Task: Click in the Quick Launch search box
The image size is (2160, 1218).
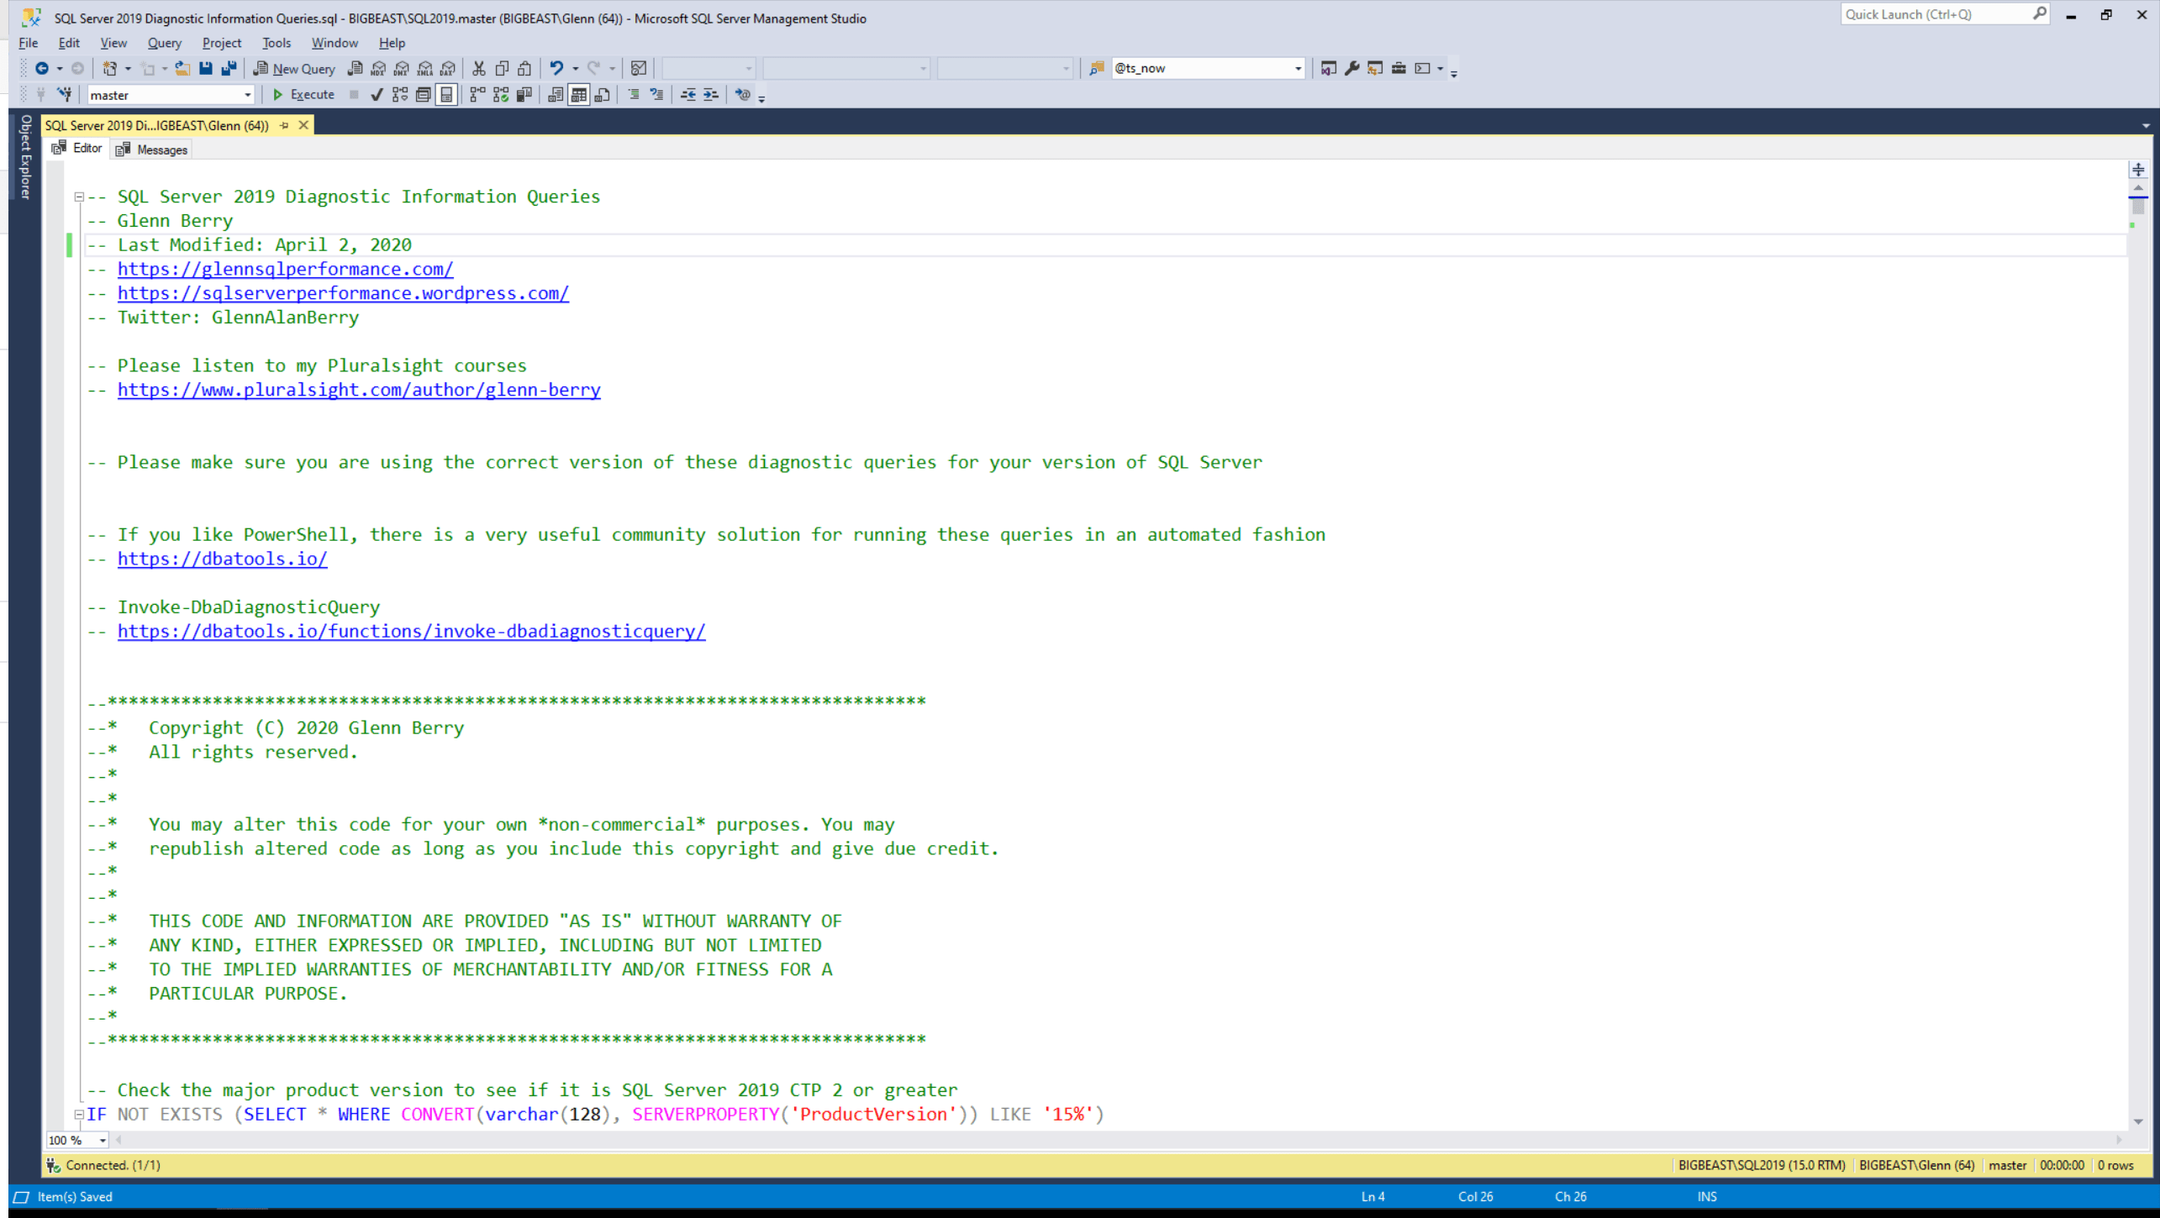Action: point(1935,14)
